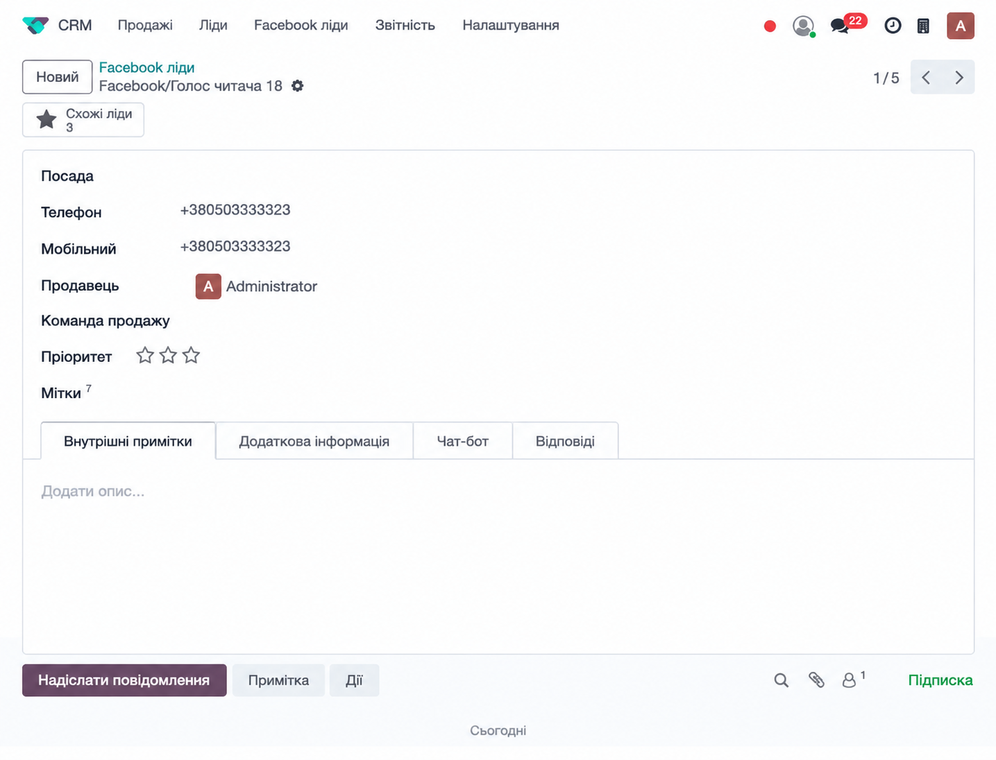
Task: Open the activities clock icon
Action: (x=893, y=26)
